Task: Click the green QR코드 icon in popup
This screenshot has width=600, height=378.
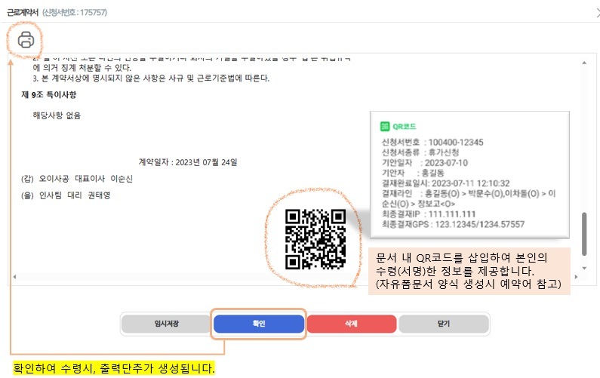Action: 385,126
